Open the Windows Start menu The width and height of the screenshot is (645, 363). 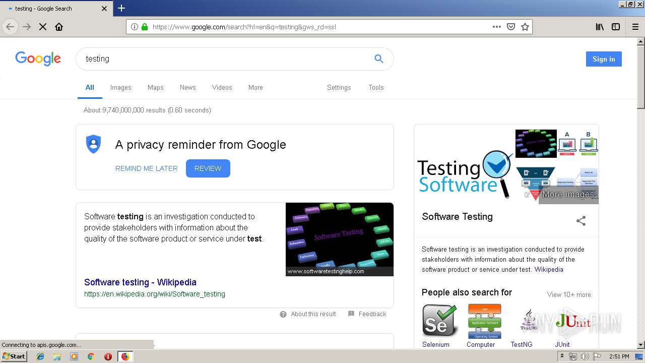(14, 356)
